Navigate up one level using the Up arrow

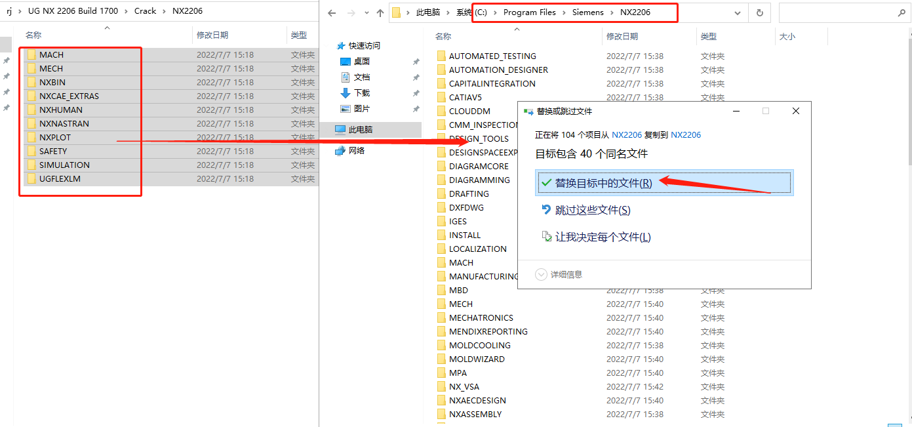(x=381, y=12)
